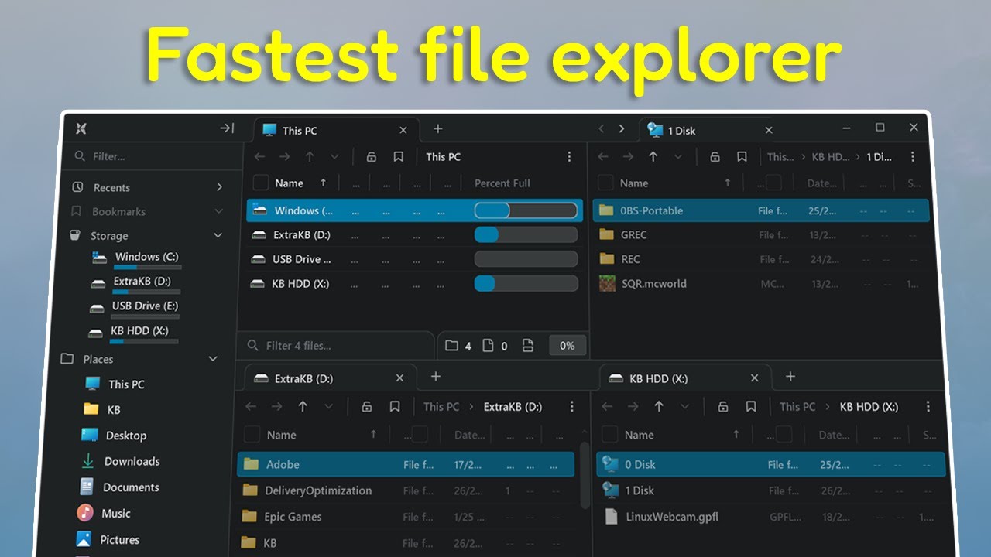Go up a level in 1 Disk pane
The width and height of the screenshot is (991, 557).
tap(653, 157)
